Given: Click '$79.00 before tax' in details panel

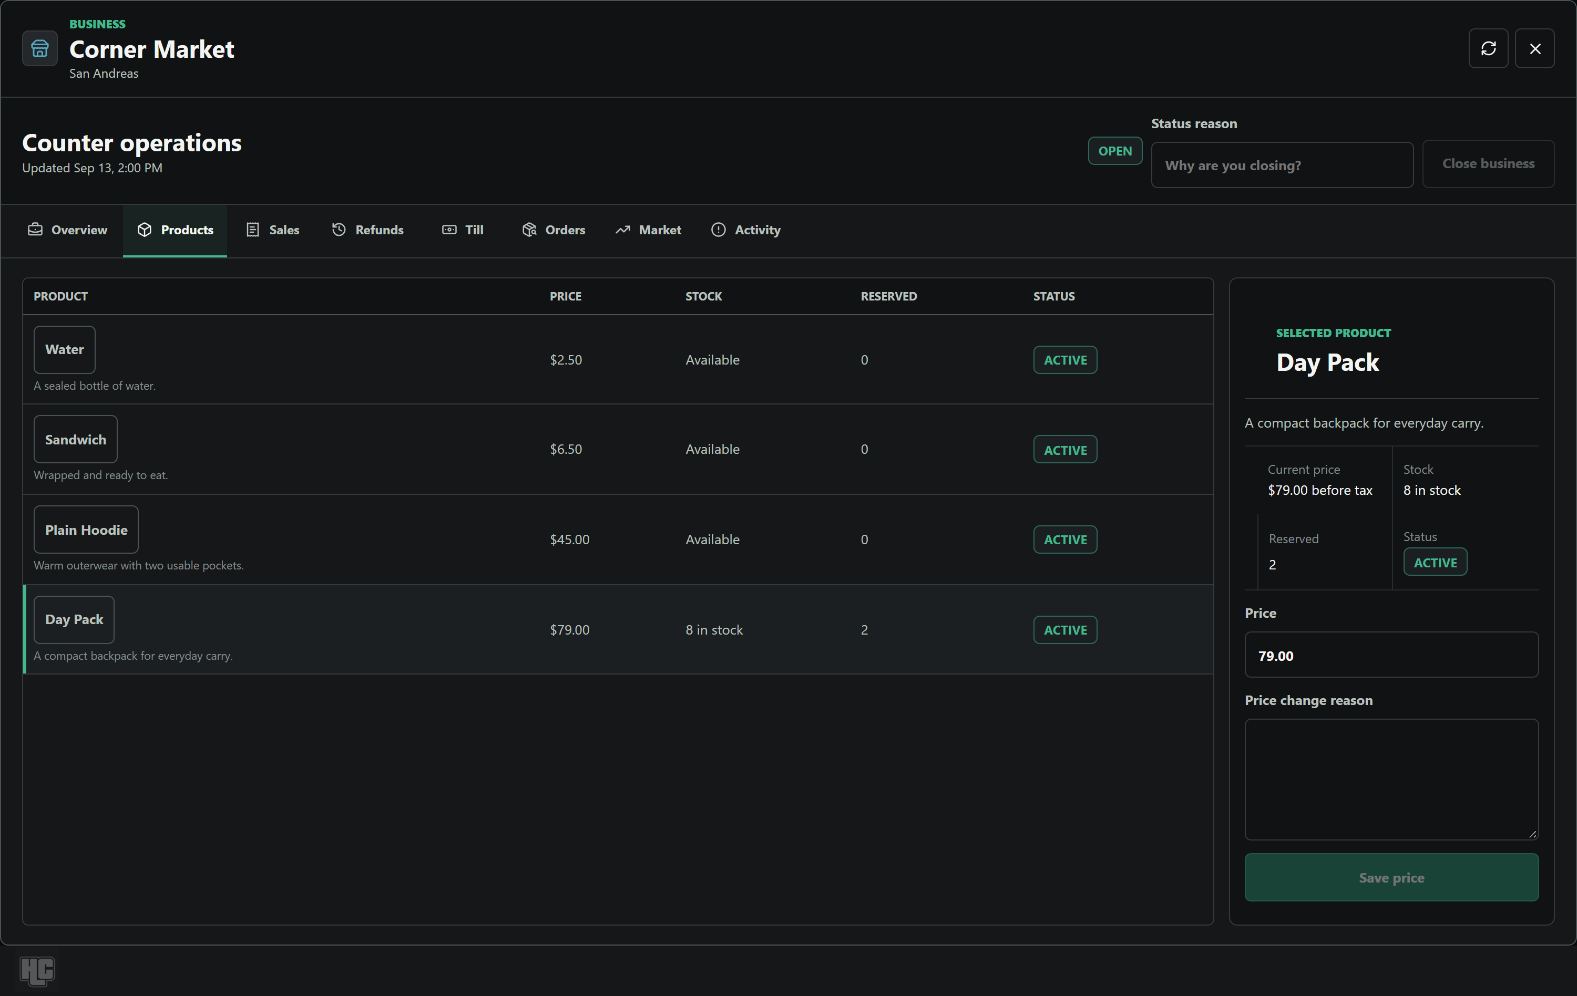Looking at the screenshot, I should (x=1319, y=490).
